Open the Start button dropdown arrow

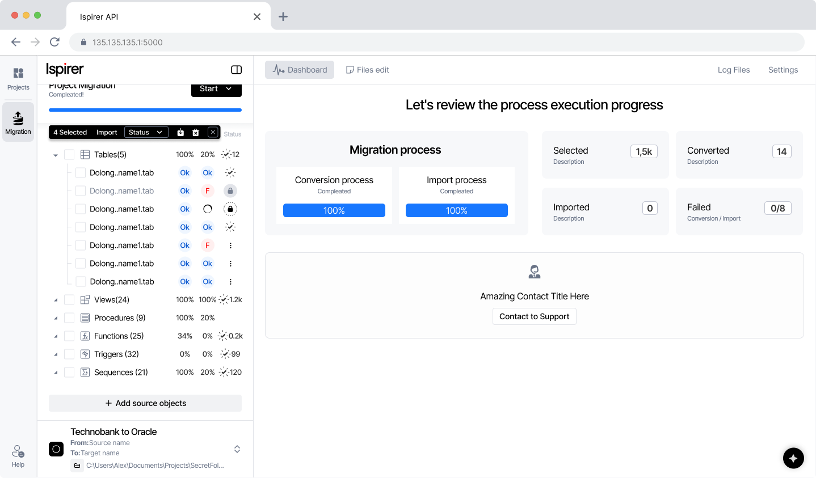(x=229, y=88)
